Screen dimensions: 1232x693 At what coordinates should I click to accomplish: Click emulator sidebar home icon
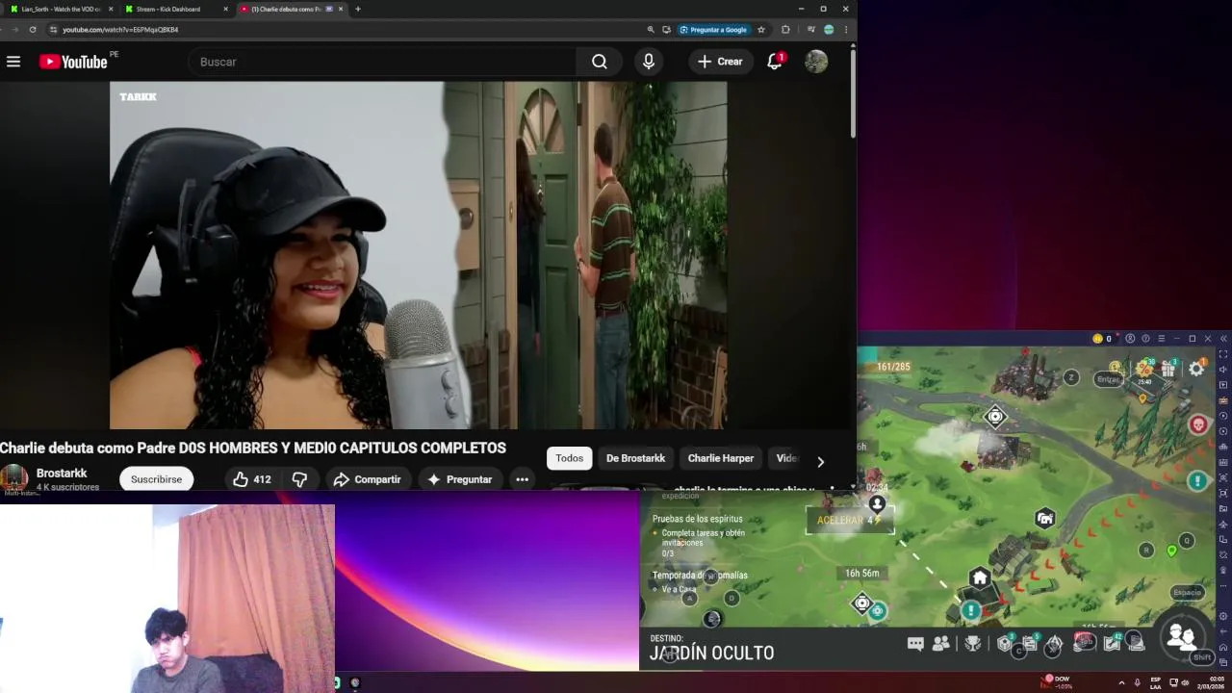tap(1223, 646)
